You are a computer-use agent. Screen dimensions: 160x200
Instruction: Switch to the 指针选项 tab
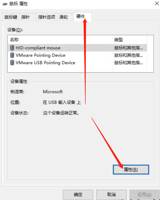pos(46,17)
